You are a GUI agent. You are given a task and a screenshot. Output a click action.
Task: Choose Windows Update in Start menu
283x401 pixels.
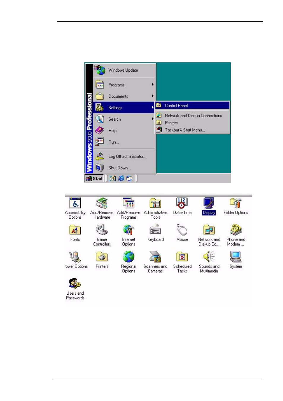(125, 70)
